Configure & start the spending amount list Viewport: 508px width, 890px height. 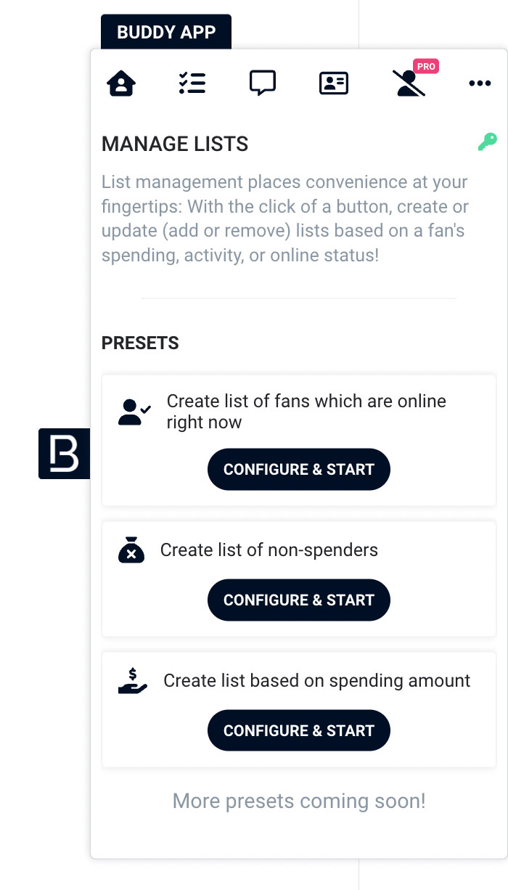[299, 730]
